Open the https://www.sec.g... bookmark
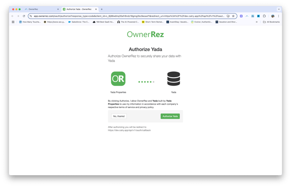Screen dimensions: 291x187 click(x=55, y=22)
